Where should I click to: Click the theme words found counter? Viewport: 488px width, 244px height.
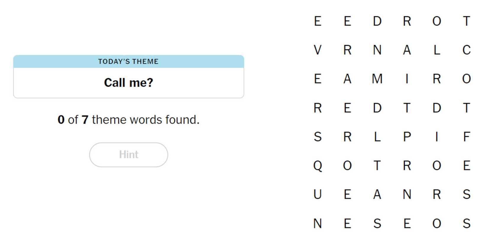coord(129,120)
